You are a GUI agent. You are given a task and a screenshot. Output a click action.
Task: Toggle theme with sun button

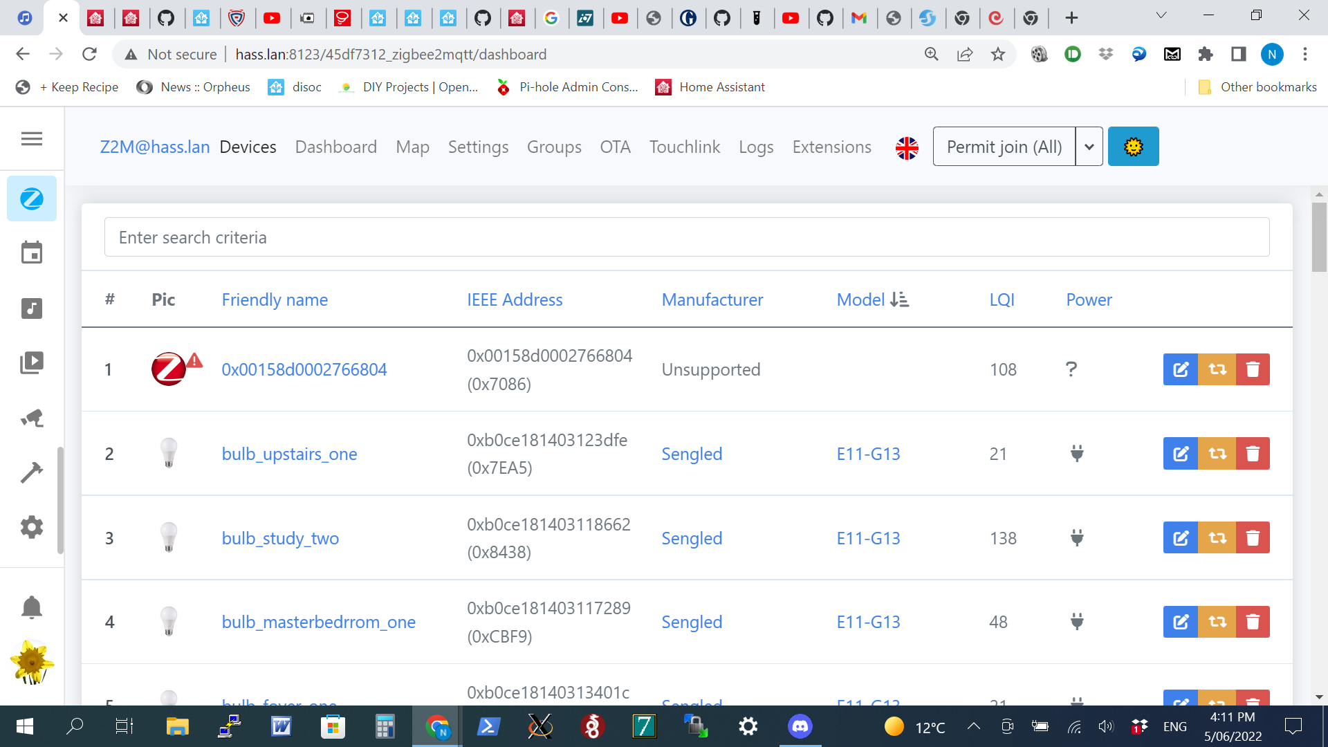[x=1133, y=147]
